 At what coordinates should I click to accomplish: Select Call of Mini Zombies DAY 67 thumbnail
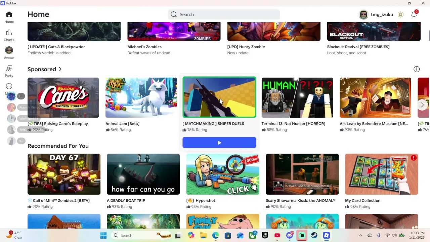click(64, 174)
